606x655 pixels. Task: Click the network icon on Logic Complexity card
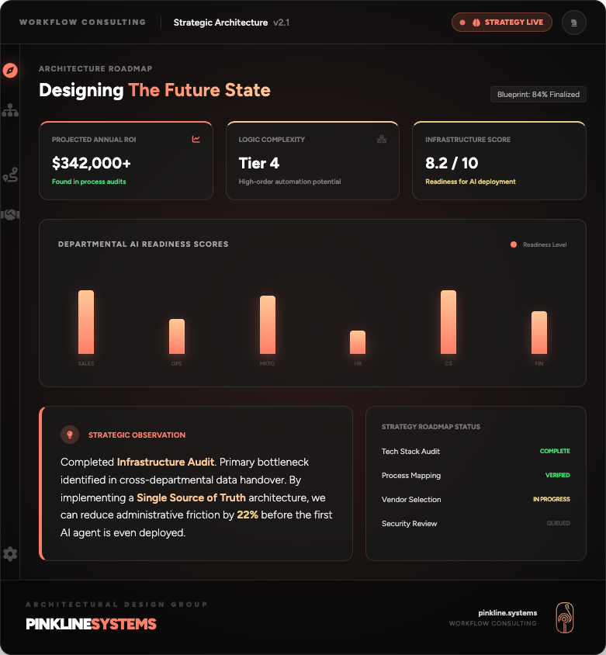(x=383, y=140)
